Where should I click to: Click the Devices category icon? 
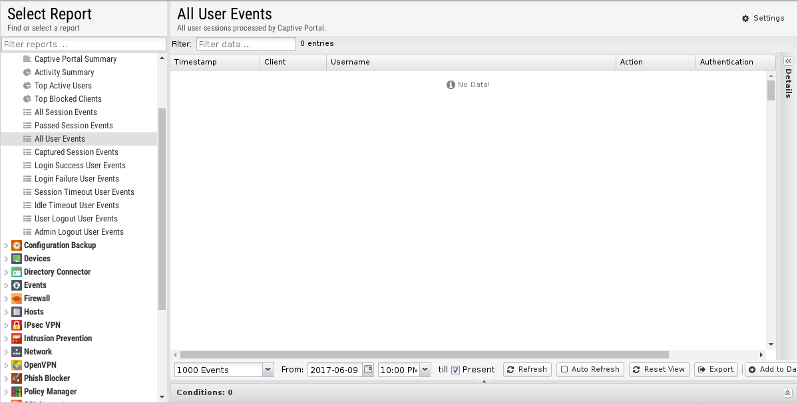tap(17, 259)
